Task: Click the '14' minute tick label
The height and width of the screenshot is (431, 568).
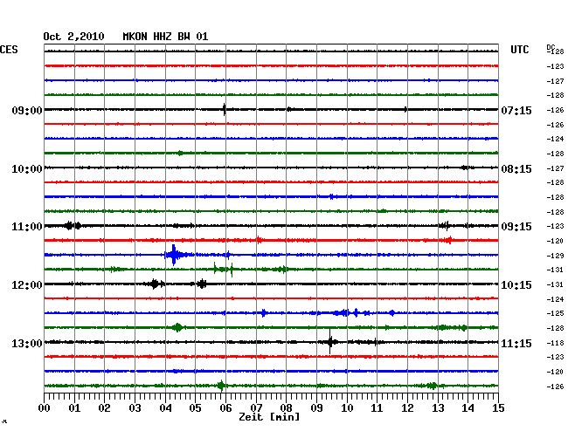Action: click(x=468, y=407)
